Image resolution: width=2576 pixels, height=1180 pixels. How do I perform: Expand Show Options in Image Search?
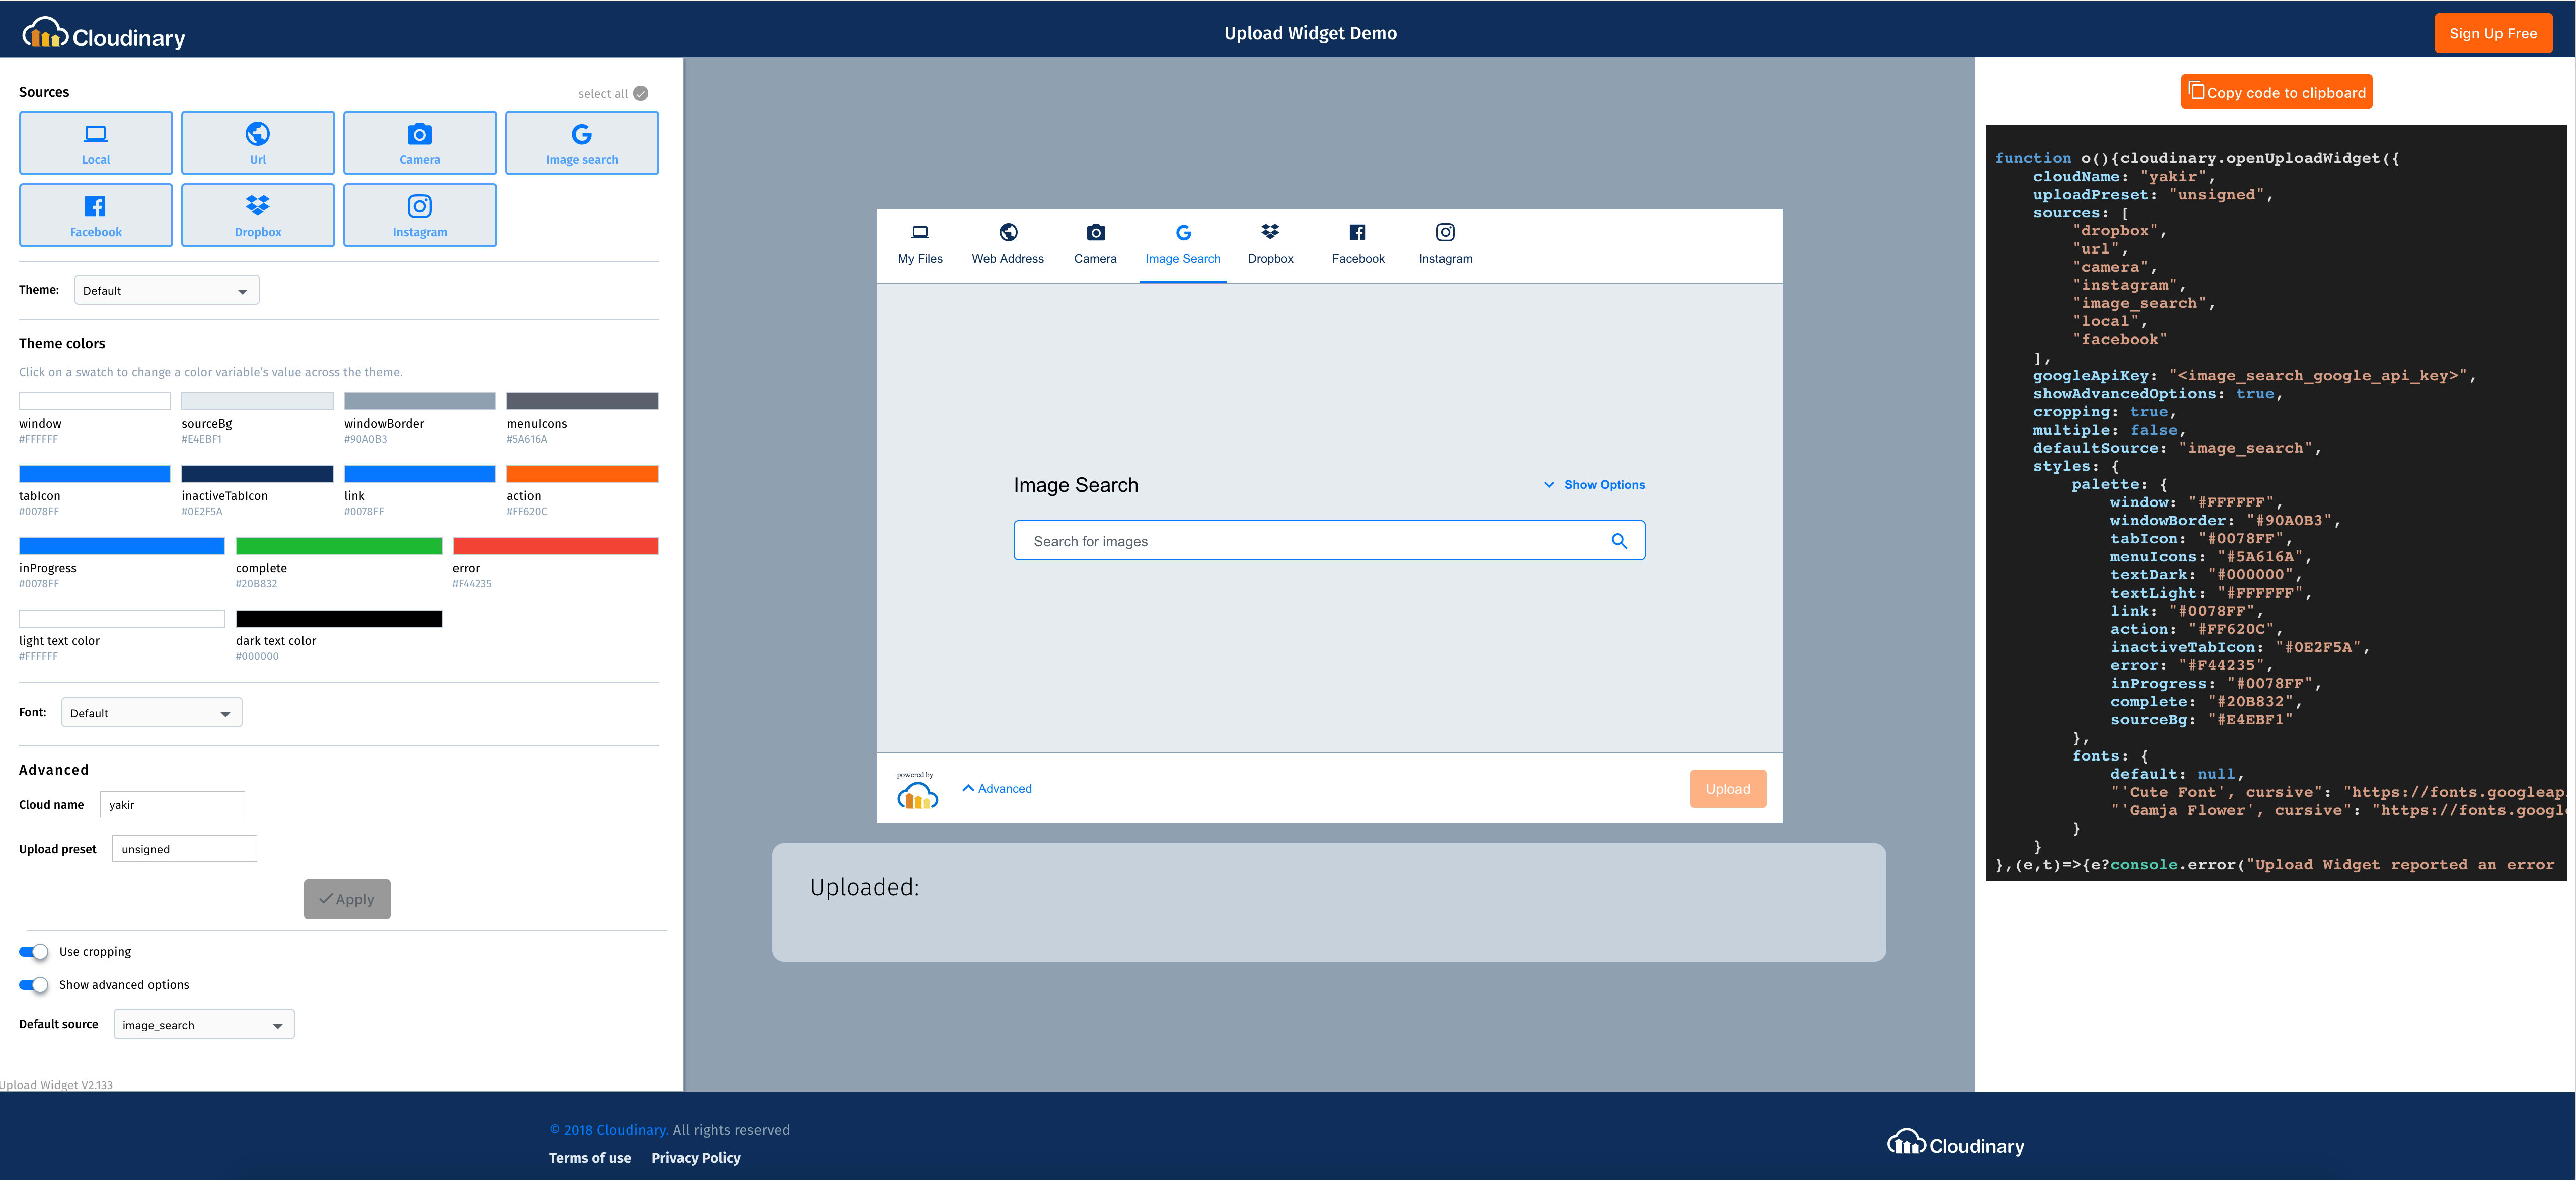pyautogui.click(x=1594, y=484)
